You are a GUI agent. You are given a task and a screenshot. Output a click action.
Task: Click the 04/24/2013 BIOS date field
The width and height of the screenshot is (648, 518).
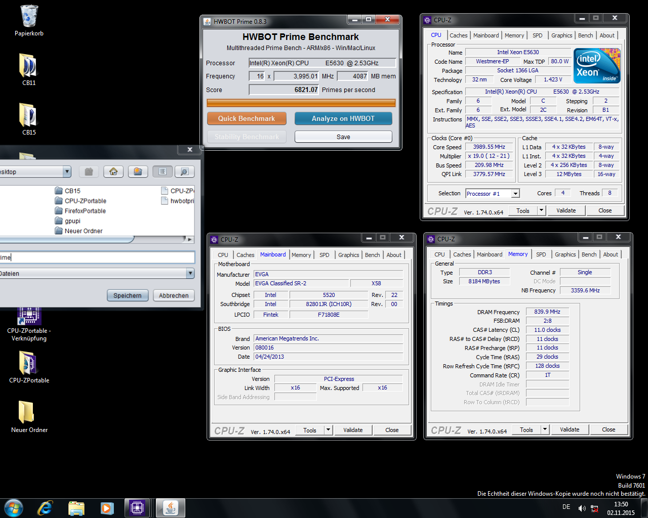click(x=329, y=357)
